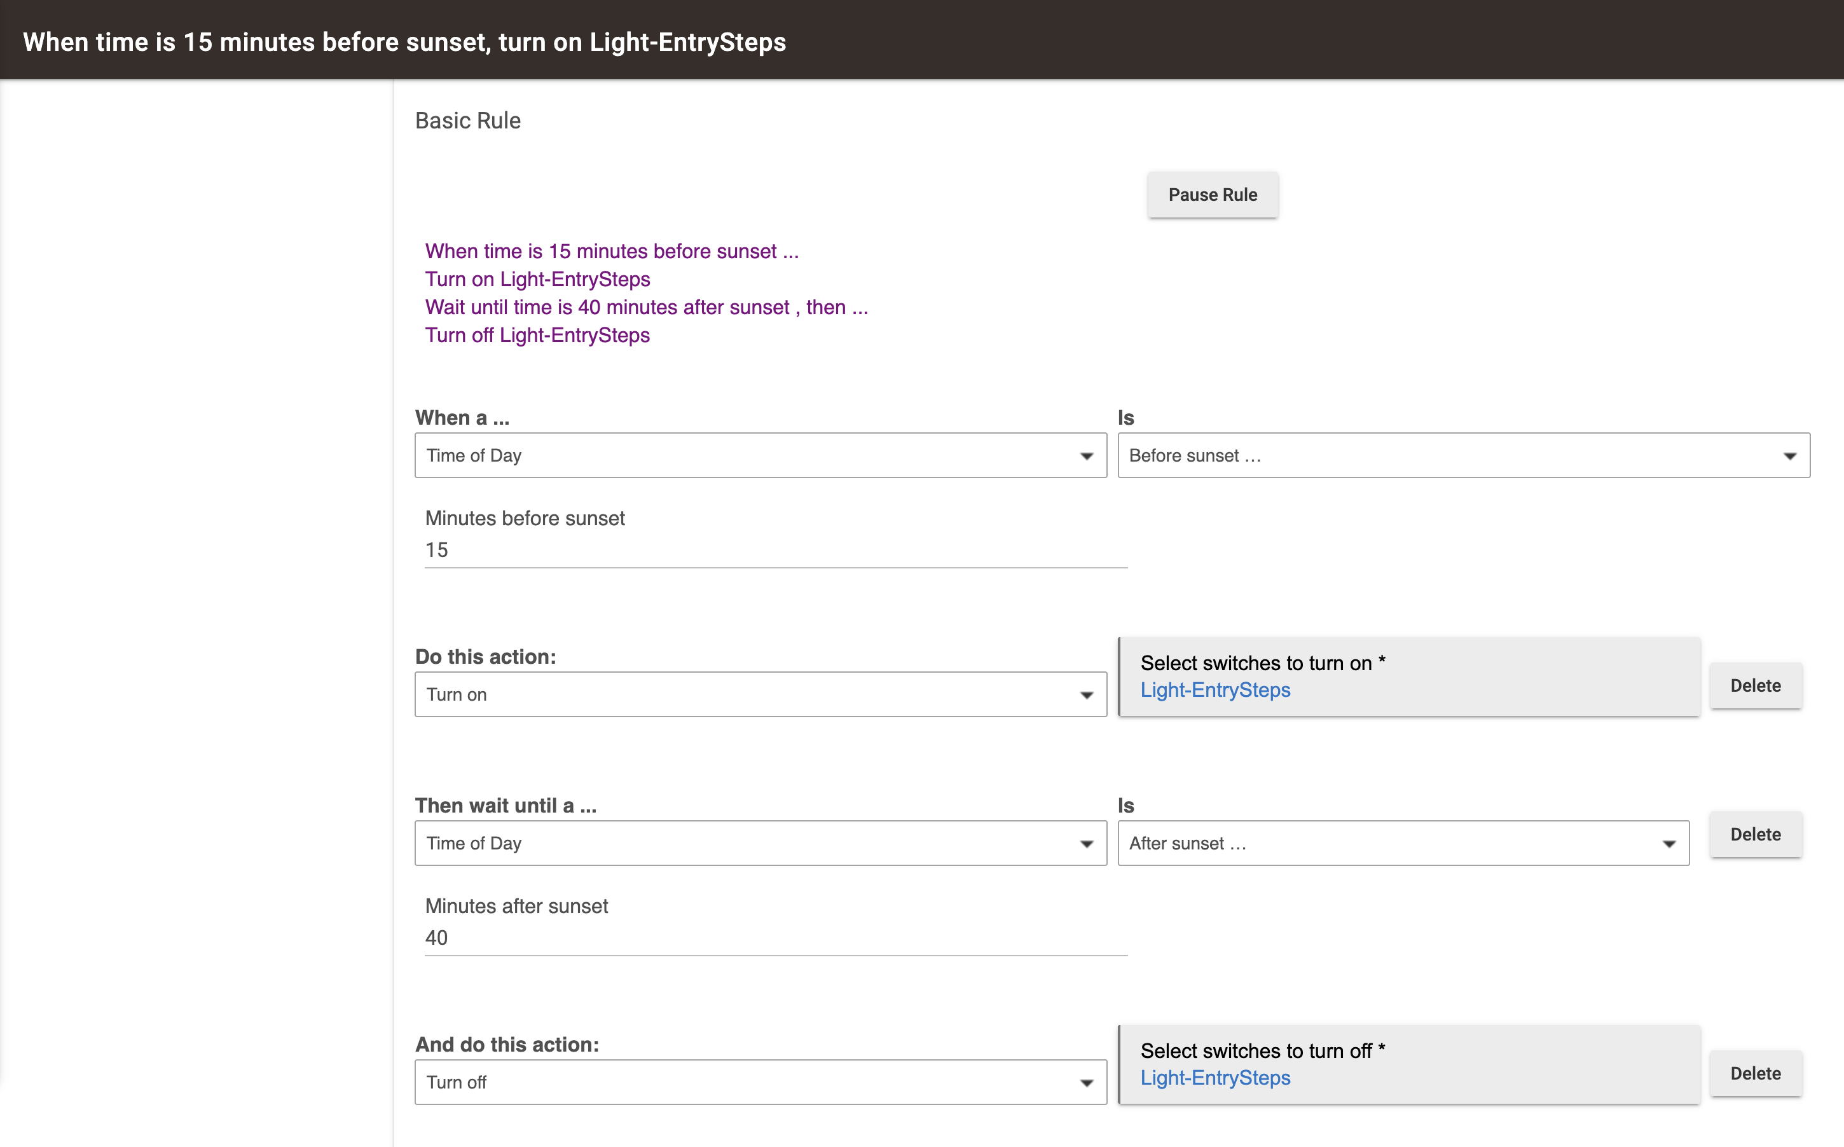Click the 'Turn on Light-EntrySteps' summary line

(537, 279)
